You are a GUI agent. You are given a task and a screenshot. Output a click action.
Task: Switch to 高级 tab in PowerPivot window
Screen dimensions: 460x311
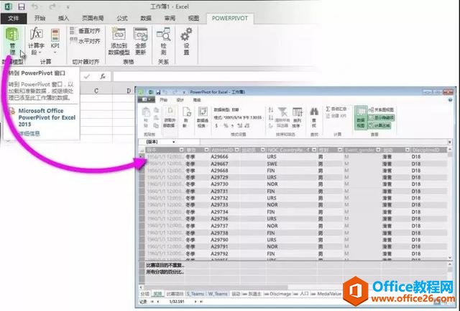click(x=197, y=100)
